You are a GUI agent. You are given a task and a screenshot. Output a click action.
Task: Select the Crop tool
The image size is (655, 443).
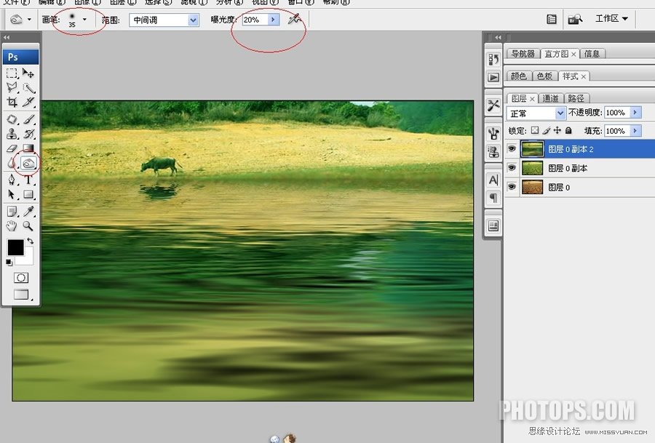(12, 102)
